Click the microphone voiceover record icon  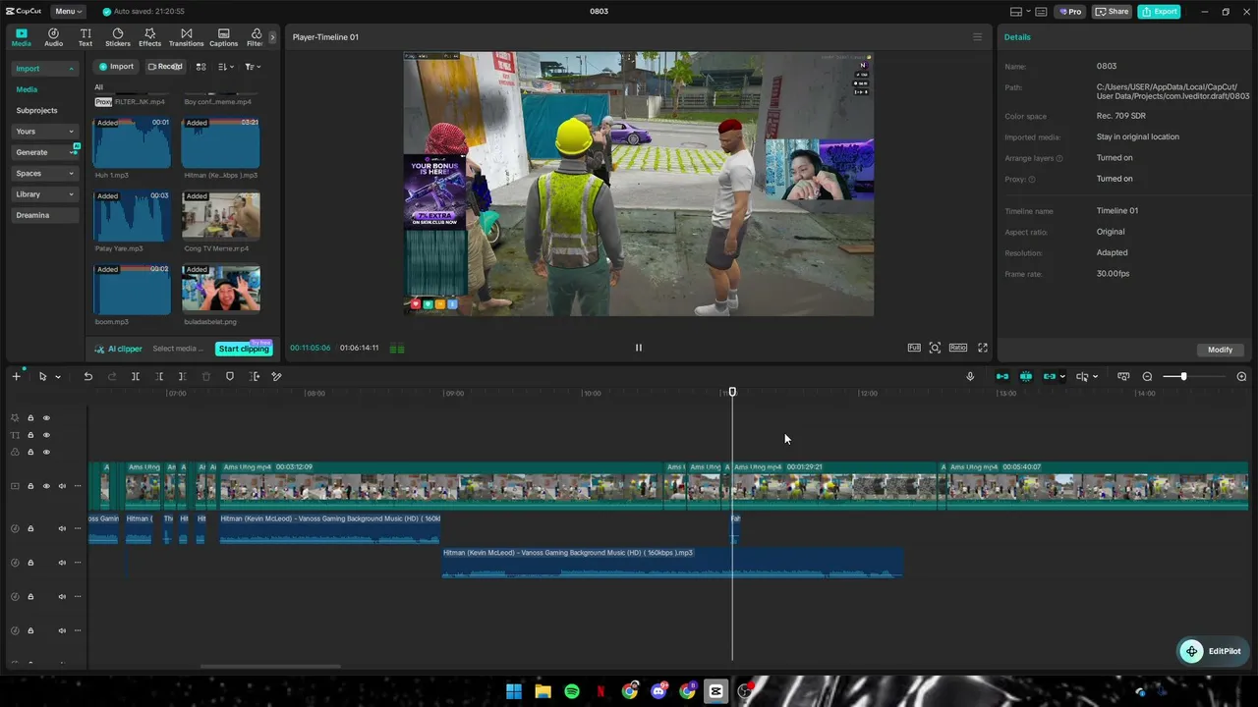click(970, 377)
